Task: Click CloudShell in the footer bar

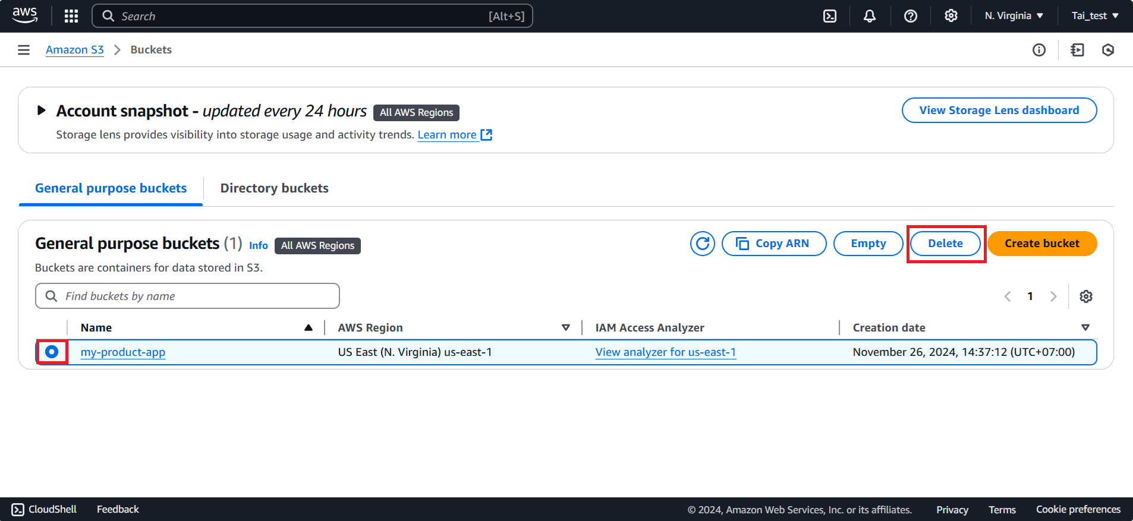Action: (x=45, y=509)
